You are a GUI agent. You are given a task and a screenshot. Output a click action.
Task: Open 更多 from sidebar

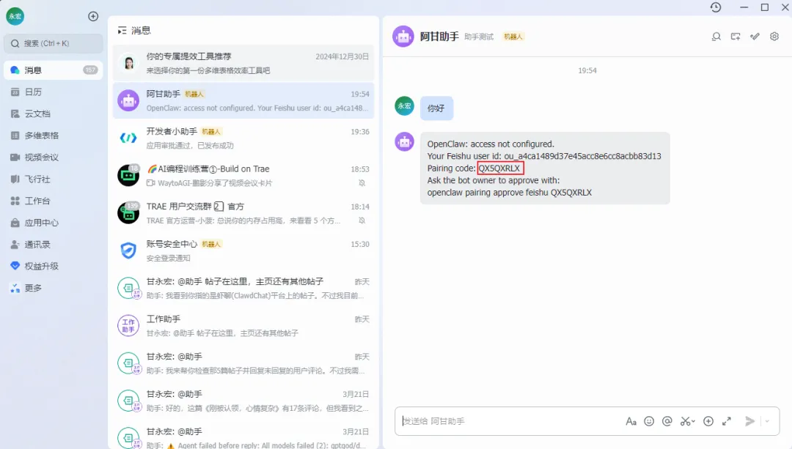click(x=54, y=288)
